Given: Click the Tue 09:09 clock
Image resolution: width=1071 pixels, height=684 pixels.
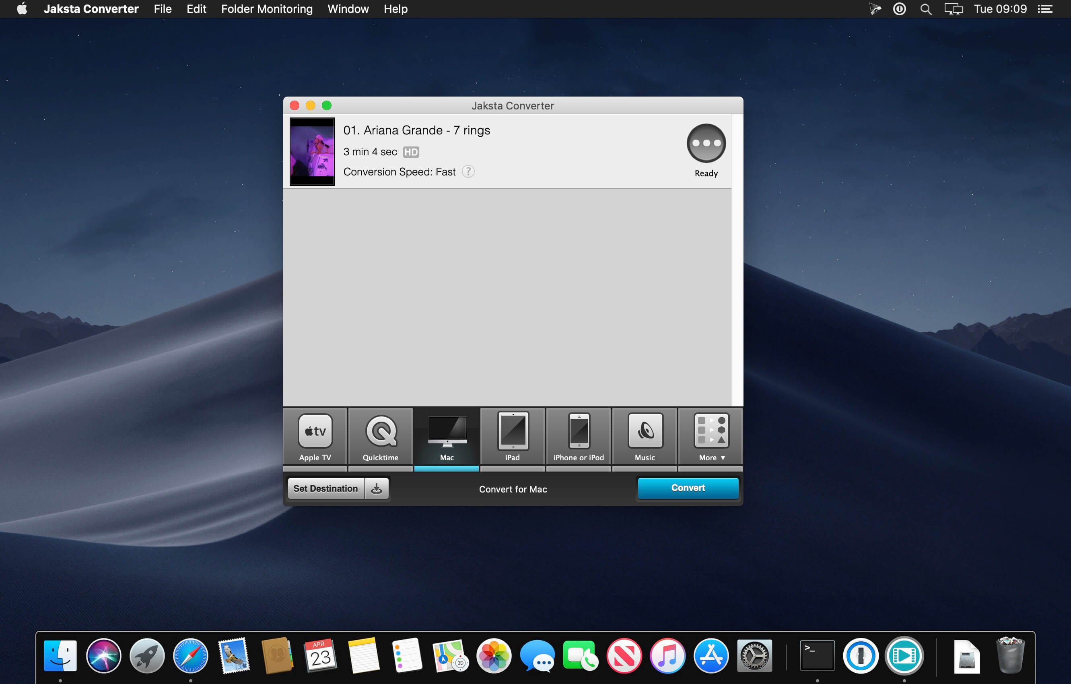Looking at the screenshot, I should click(x=1000, y=9).
